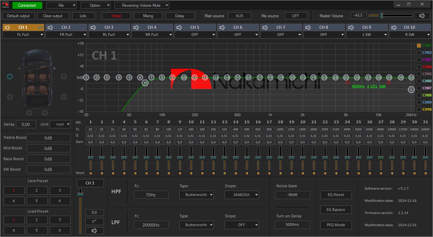Select EQ band node 15 on the curve
This screenshot has width=433, height=237.
(x=238, y=78)
